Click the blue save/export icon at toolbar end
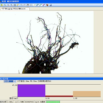Screen dimensions: 103x103 (51, 5)
